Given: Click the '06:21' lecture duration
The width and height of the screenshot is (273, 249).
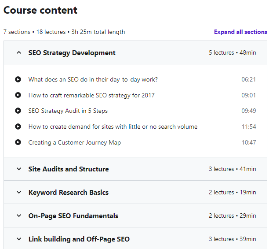Looking at the screenshot, I should pyautogui.click(x=249, y=80).
